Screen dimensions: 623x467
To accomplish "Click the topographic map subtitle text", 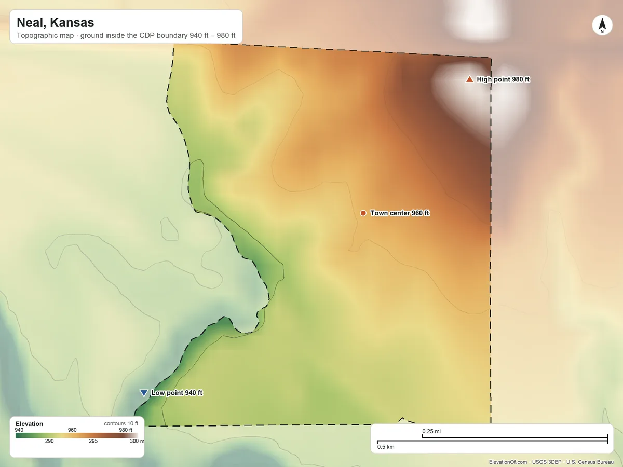I will (x=126, y=36).
